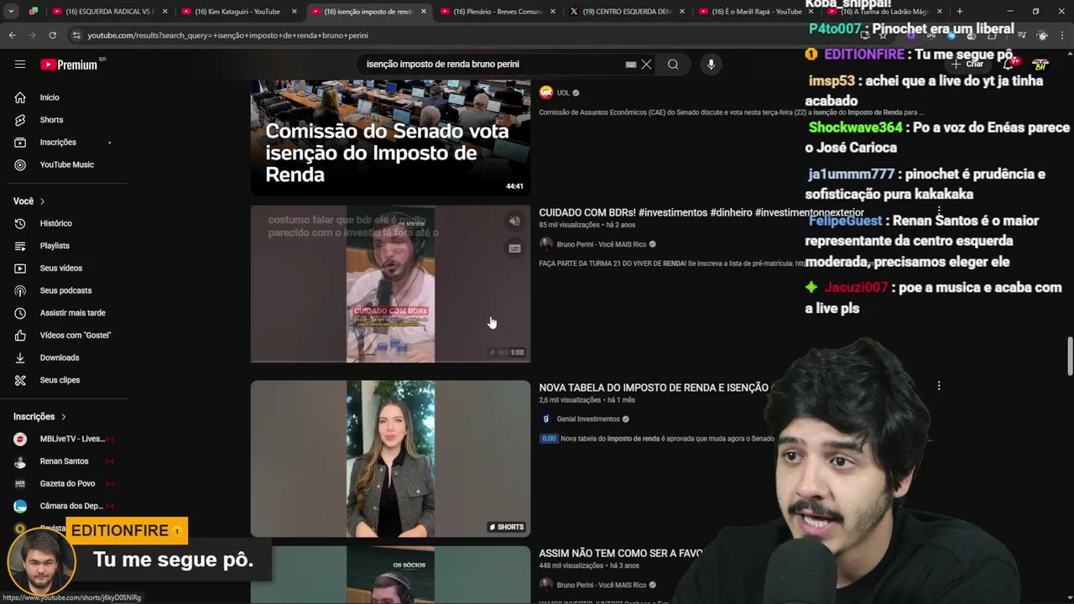This screenshot has width=1074, height=604.
Task: Click UOL channel avatar
Action: [546, 92]
